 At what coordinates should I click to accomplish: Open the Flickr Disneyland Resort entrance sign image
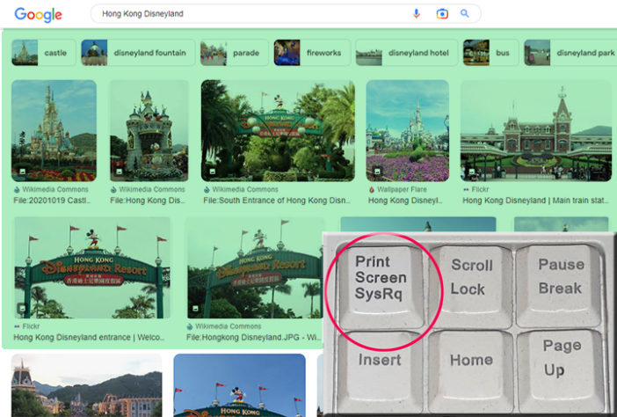[x=92, y=267]
